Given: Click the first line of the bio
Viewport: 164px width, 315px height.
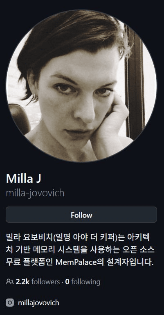Looking at the screenshot, I should point(78,238).
